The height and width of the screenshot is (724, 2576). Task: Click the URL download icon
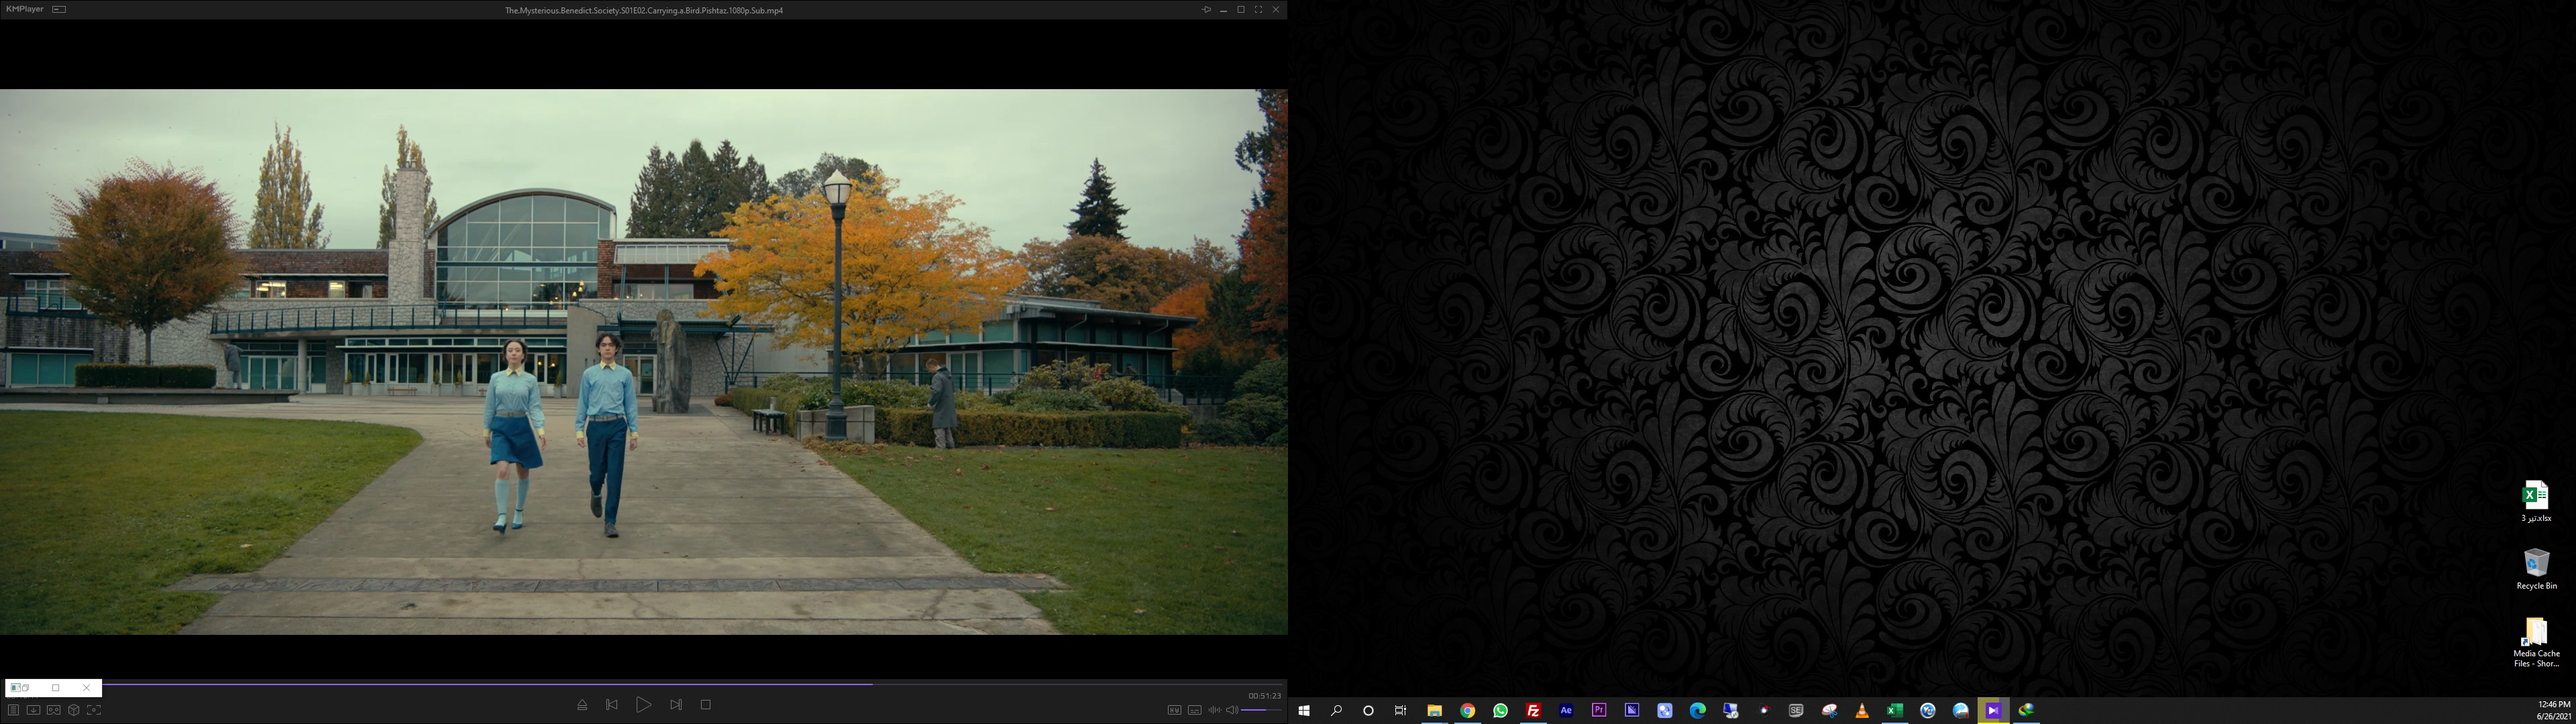click(33, 710)
